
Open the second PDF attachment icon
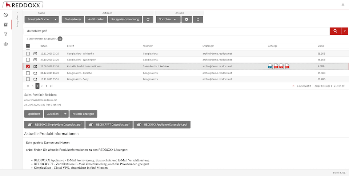[281, 66]
